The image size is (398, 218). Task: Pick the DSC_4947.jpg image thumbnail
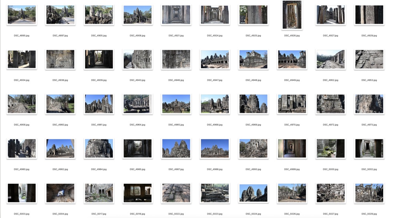point(215,59)
